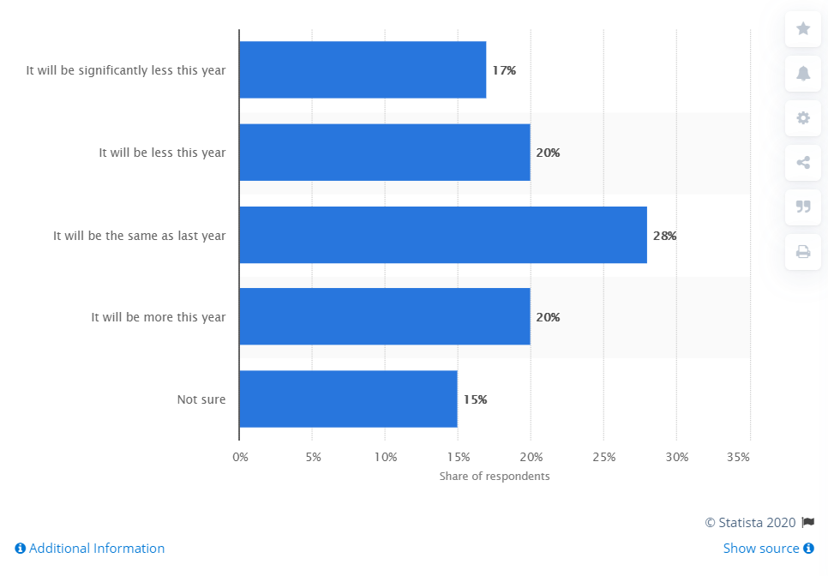Click the quotation citation icon
The image size is (828, 576).
(x=803, y=207)
